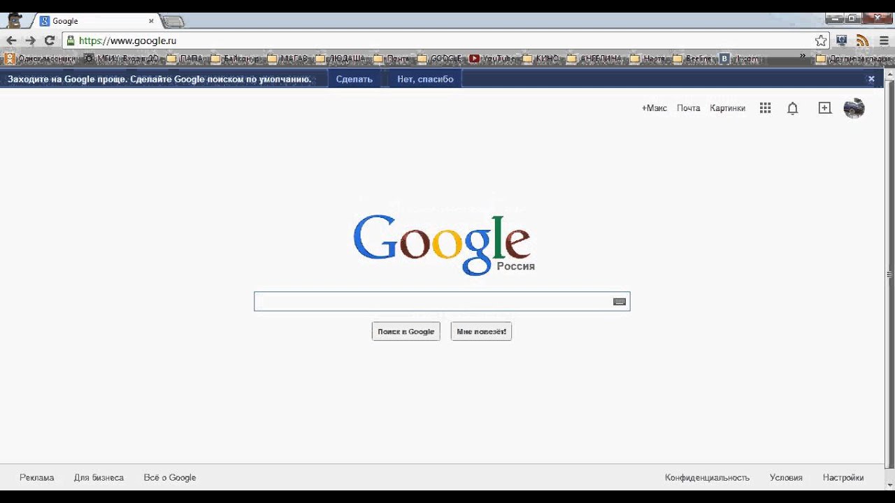Screen dimensions: 895x503
Task: Open the Всё о Google footer link
Action: (170, 478)
